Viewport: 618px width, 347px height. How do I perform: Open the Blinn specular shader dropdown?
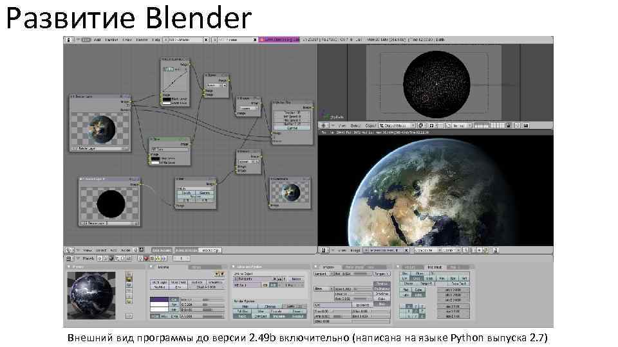pos(323,289)
